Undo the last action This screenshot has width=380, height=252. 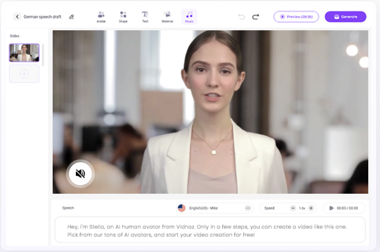(242, 17)
